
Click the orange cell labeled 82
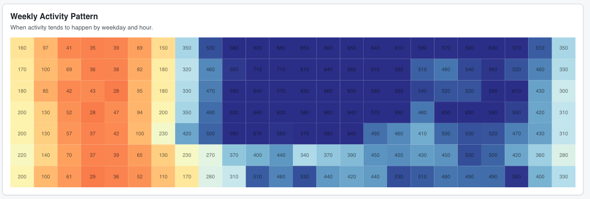click(x=140, y=69)
